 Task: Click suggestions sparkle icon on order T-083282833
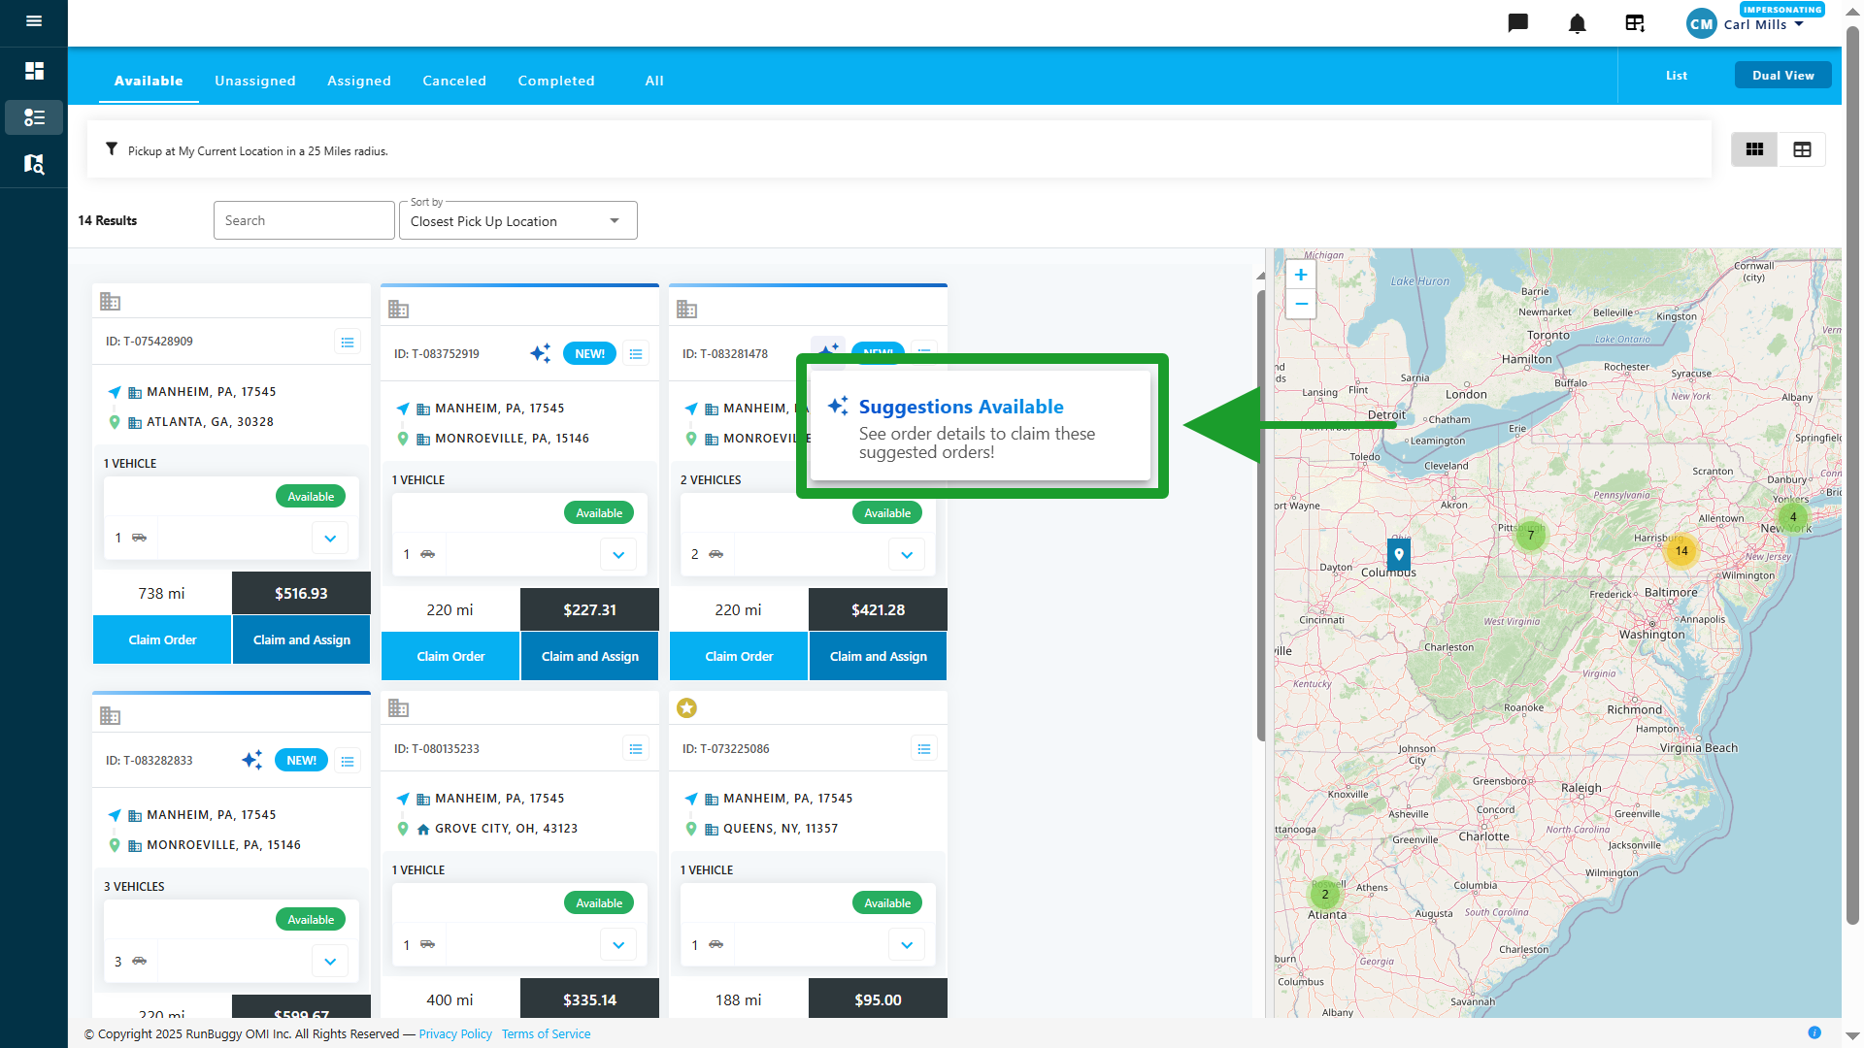pos(252,760)
